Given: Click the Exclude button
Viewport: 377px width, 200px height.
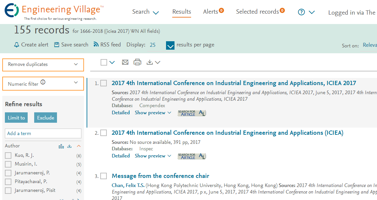Looking at the screenshot, I should [x=46, y=118].
